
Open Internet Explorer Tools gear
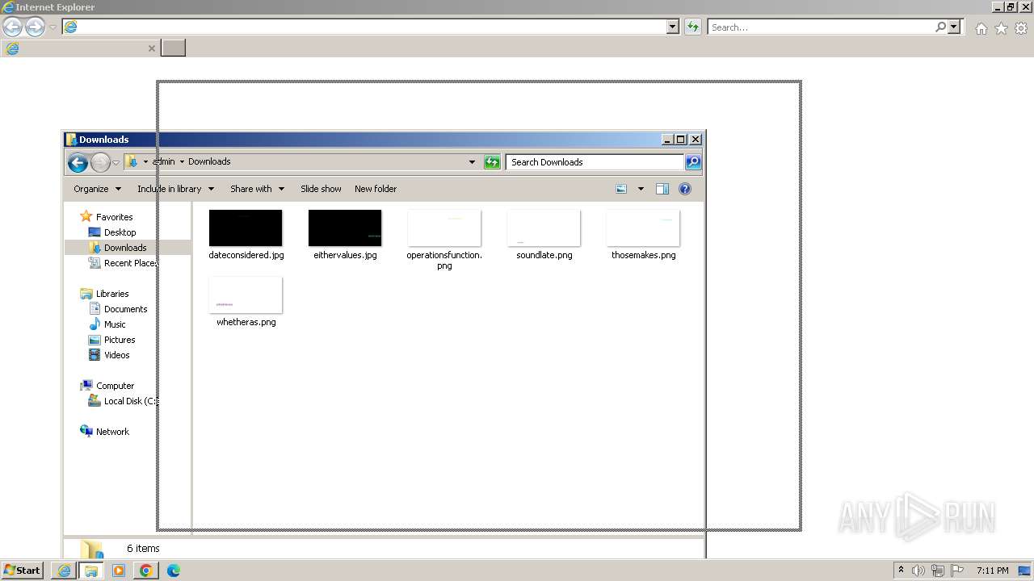(1021, 28)
